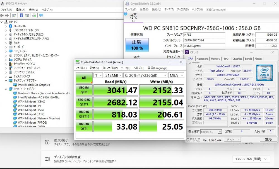Open the Socket #1 selection dropdown in CPU-Z
Screen dimensions: 279x169
[x=211, y=131]
